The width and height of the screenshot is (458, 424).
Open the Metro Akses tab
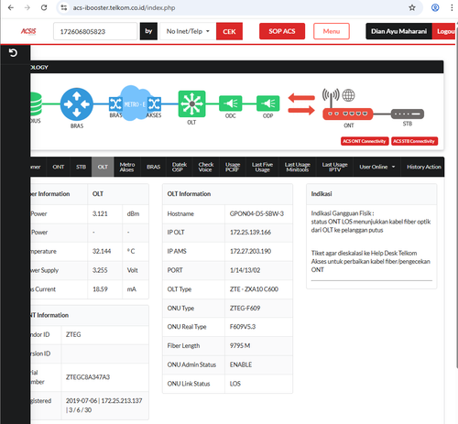[x=127, y=167]
